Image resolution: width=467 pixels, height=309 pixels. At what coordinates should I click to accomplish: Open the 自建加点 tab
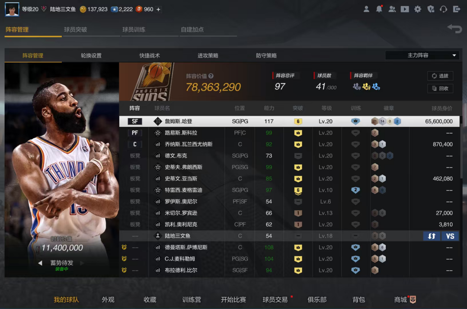pos(192,29)
